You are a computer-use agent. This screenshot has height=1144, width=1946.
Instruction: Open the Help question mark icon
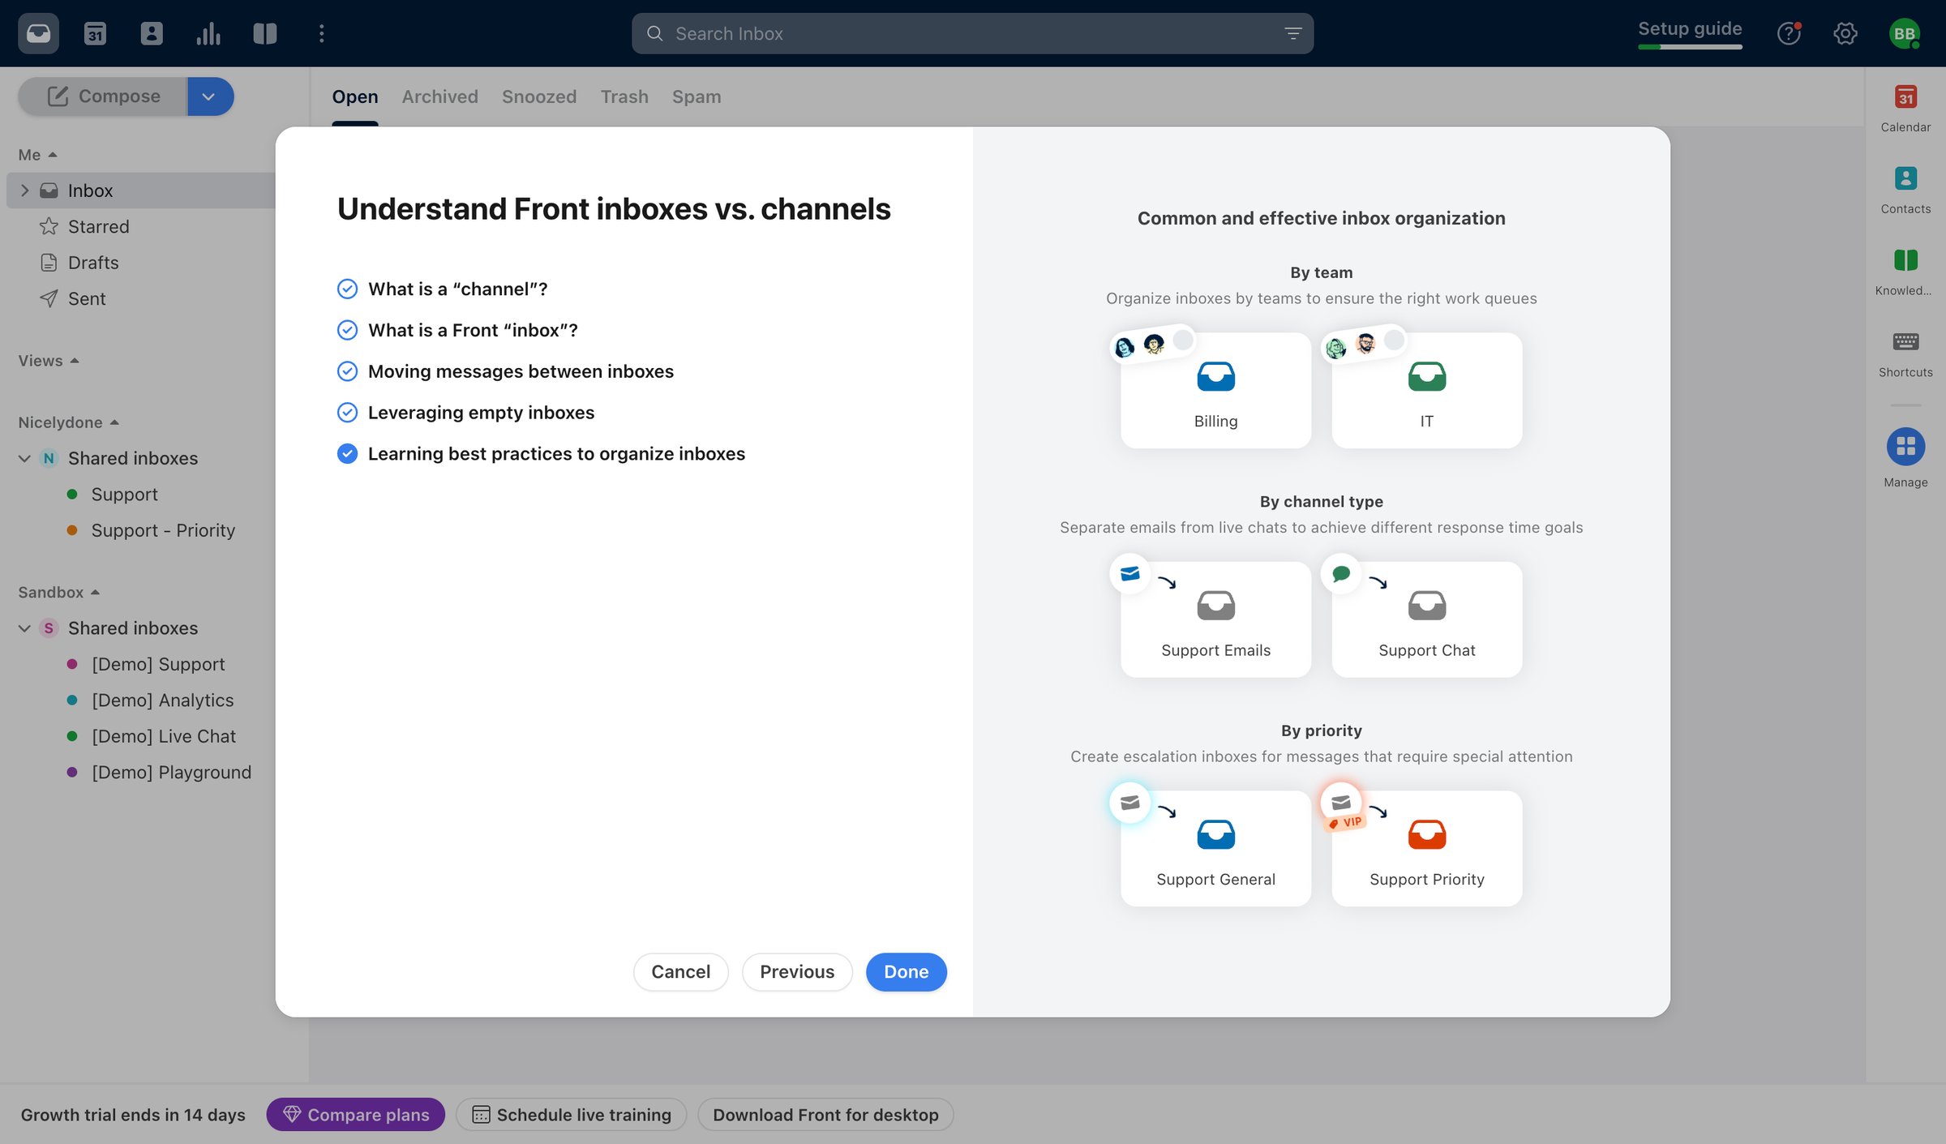point(1789,33)
